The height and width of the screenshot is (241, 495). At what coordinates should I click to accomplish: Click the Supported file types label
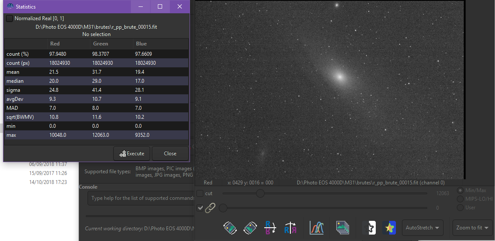(107, 172)
